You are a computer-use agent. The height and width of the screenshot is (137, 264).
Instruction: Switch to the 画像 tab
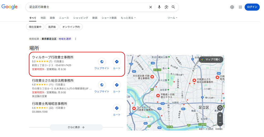(52, 18)
